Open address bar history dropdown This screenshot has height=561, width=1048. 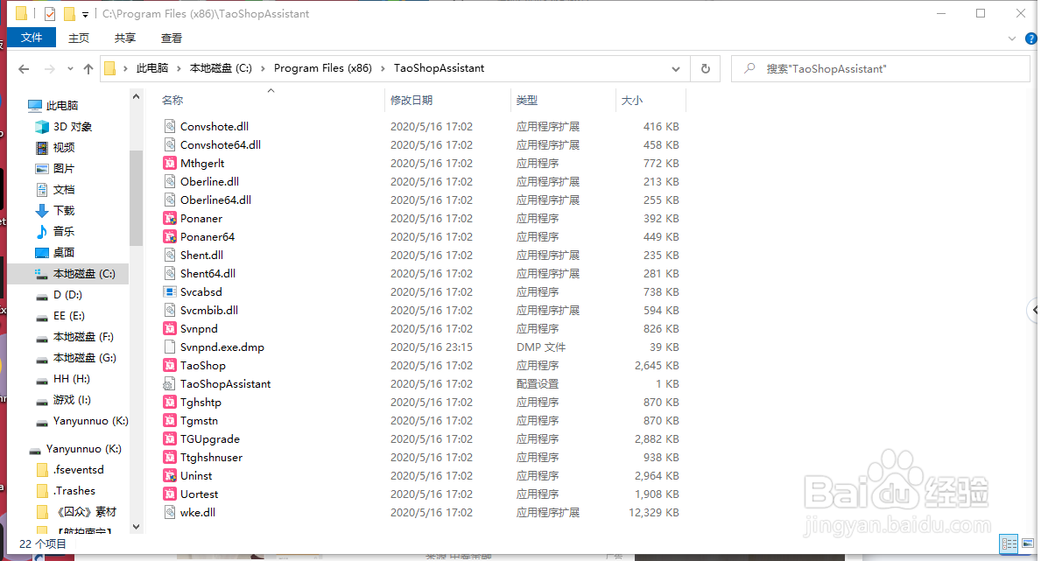pos(676,69)
